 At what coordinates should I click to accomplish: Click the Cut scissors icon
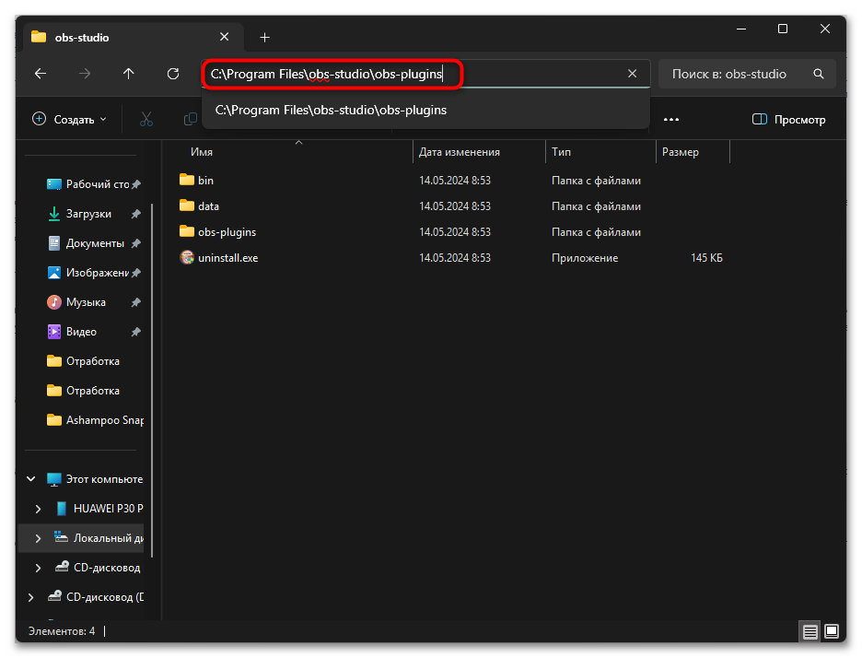tap(146, 119)
